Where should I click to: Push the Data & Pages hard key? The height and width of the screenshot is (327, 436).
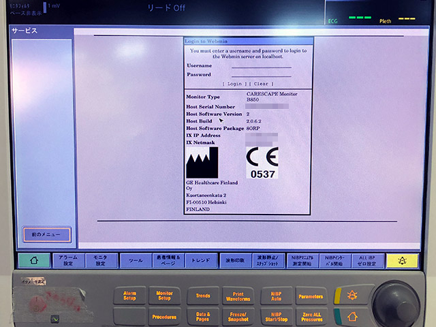[203, 317]
